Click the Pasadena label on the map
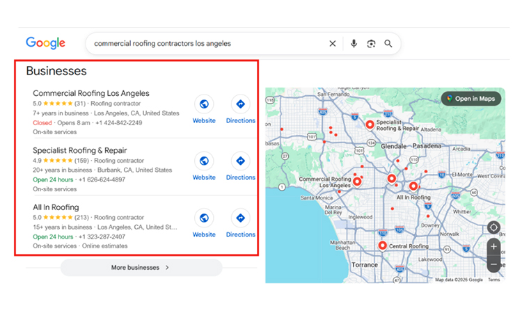The image size is (522, 313). click(427, 146)
